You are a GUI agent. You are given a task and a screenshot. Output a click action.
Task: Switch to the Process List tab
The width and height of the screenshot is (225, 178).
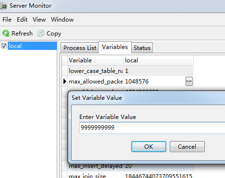[80, 48]
